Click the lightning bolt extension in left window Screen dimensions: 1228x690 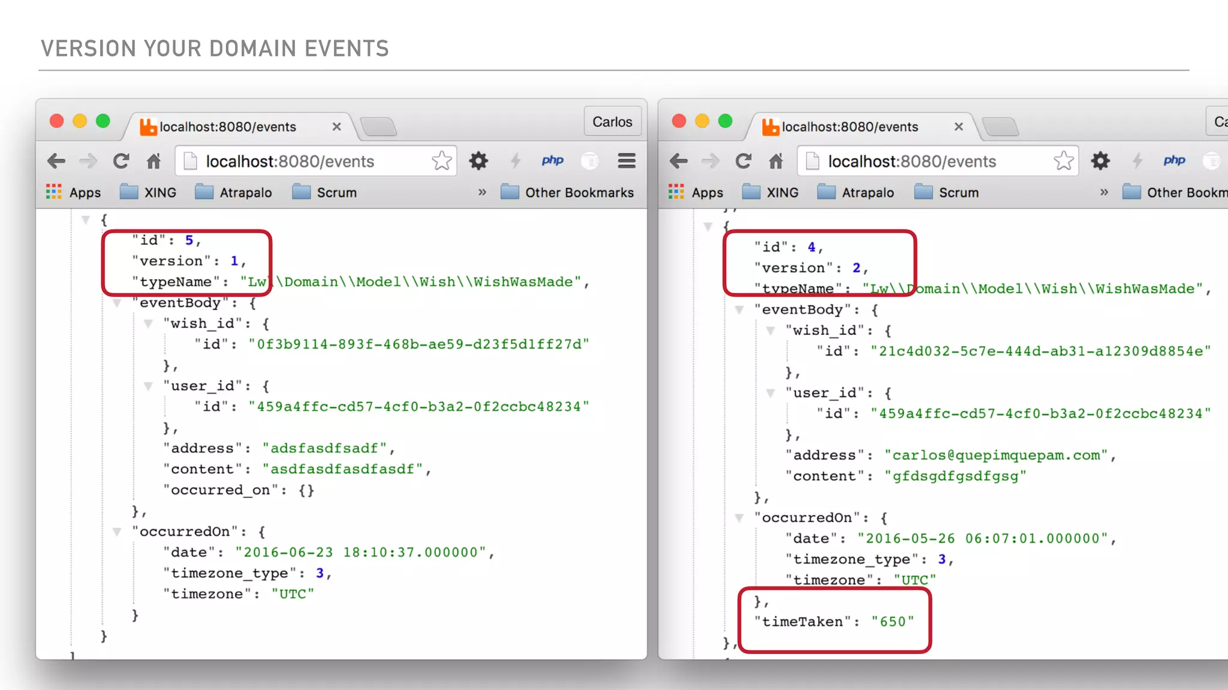click(x=516, y=161)
